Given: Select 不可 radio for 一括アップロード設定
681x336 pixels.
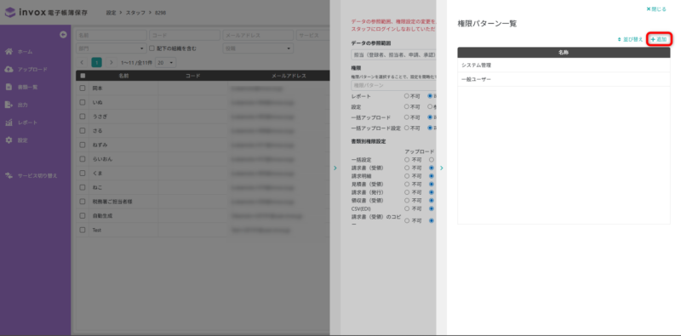Looking at the screenshot, I should tap(407, 128).
